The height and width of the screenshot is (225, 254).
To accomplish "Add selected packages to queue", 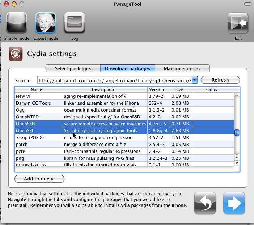I will (x=39, y=179).
